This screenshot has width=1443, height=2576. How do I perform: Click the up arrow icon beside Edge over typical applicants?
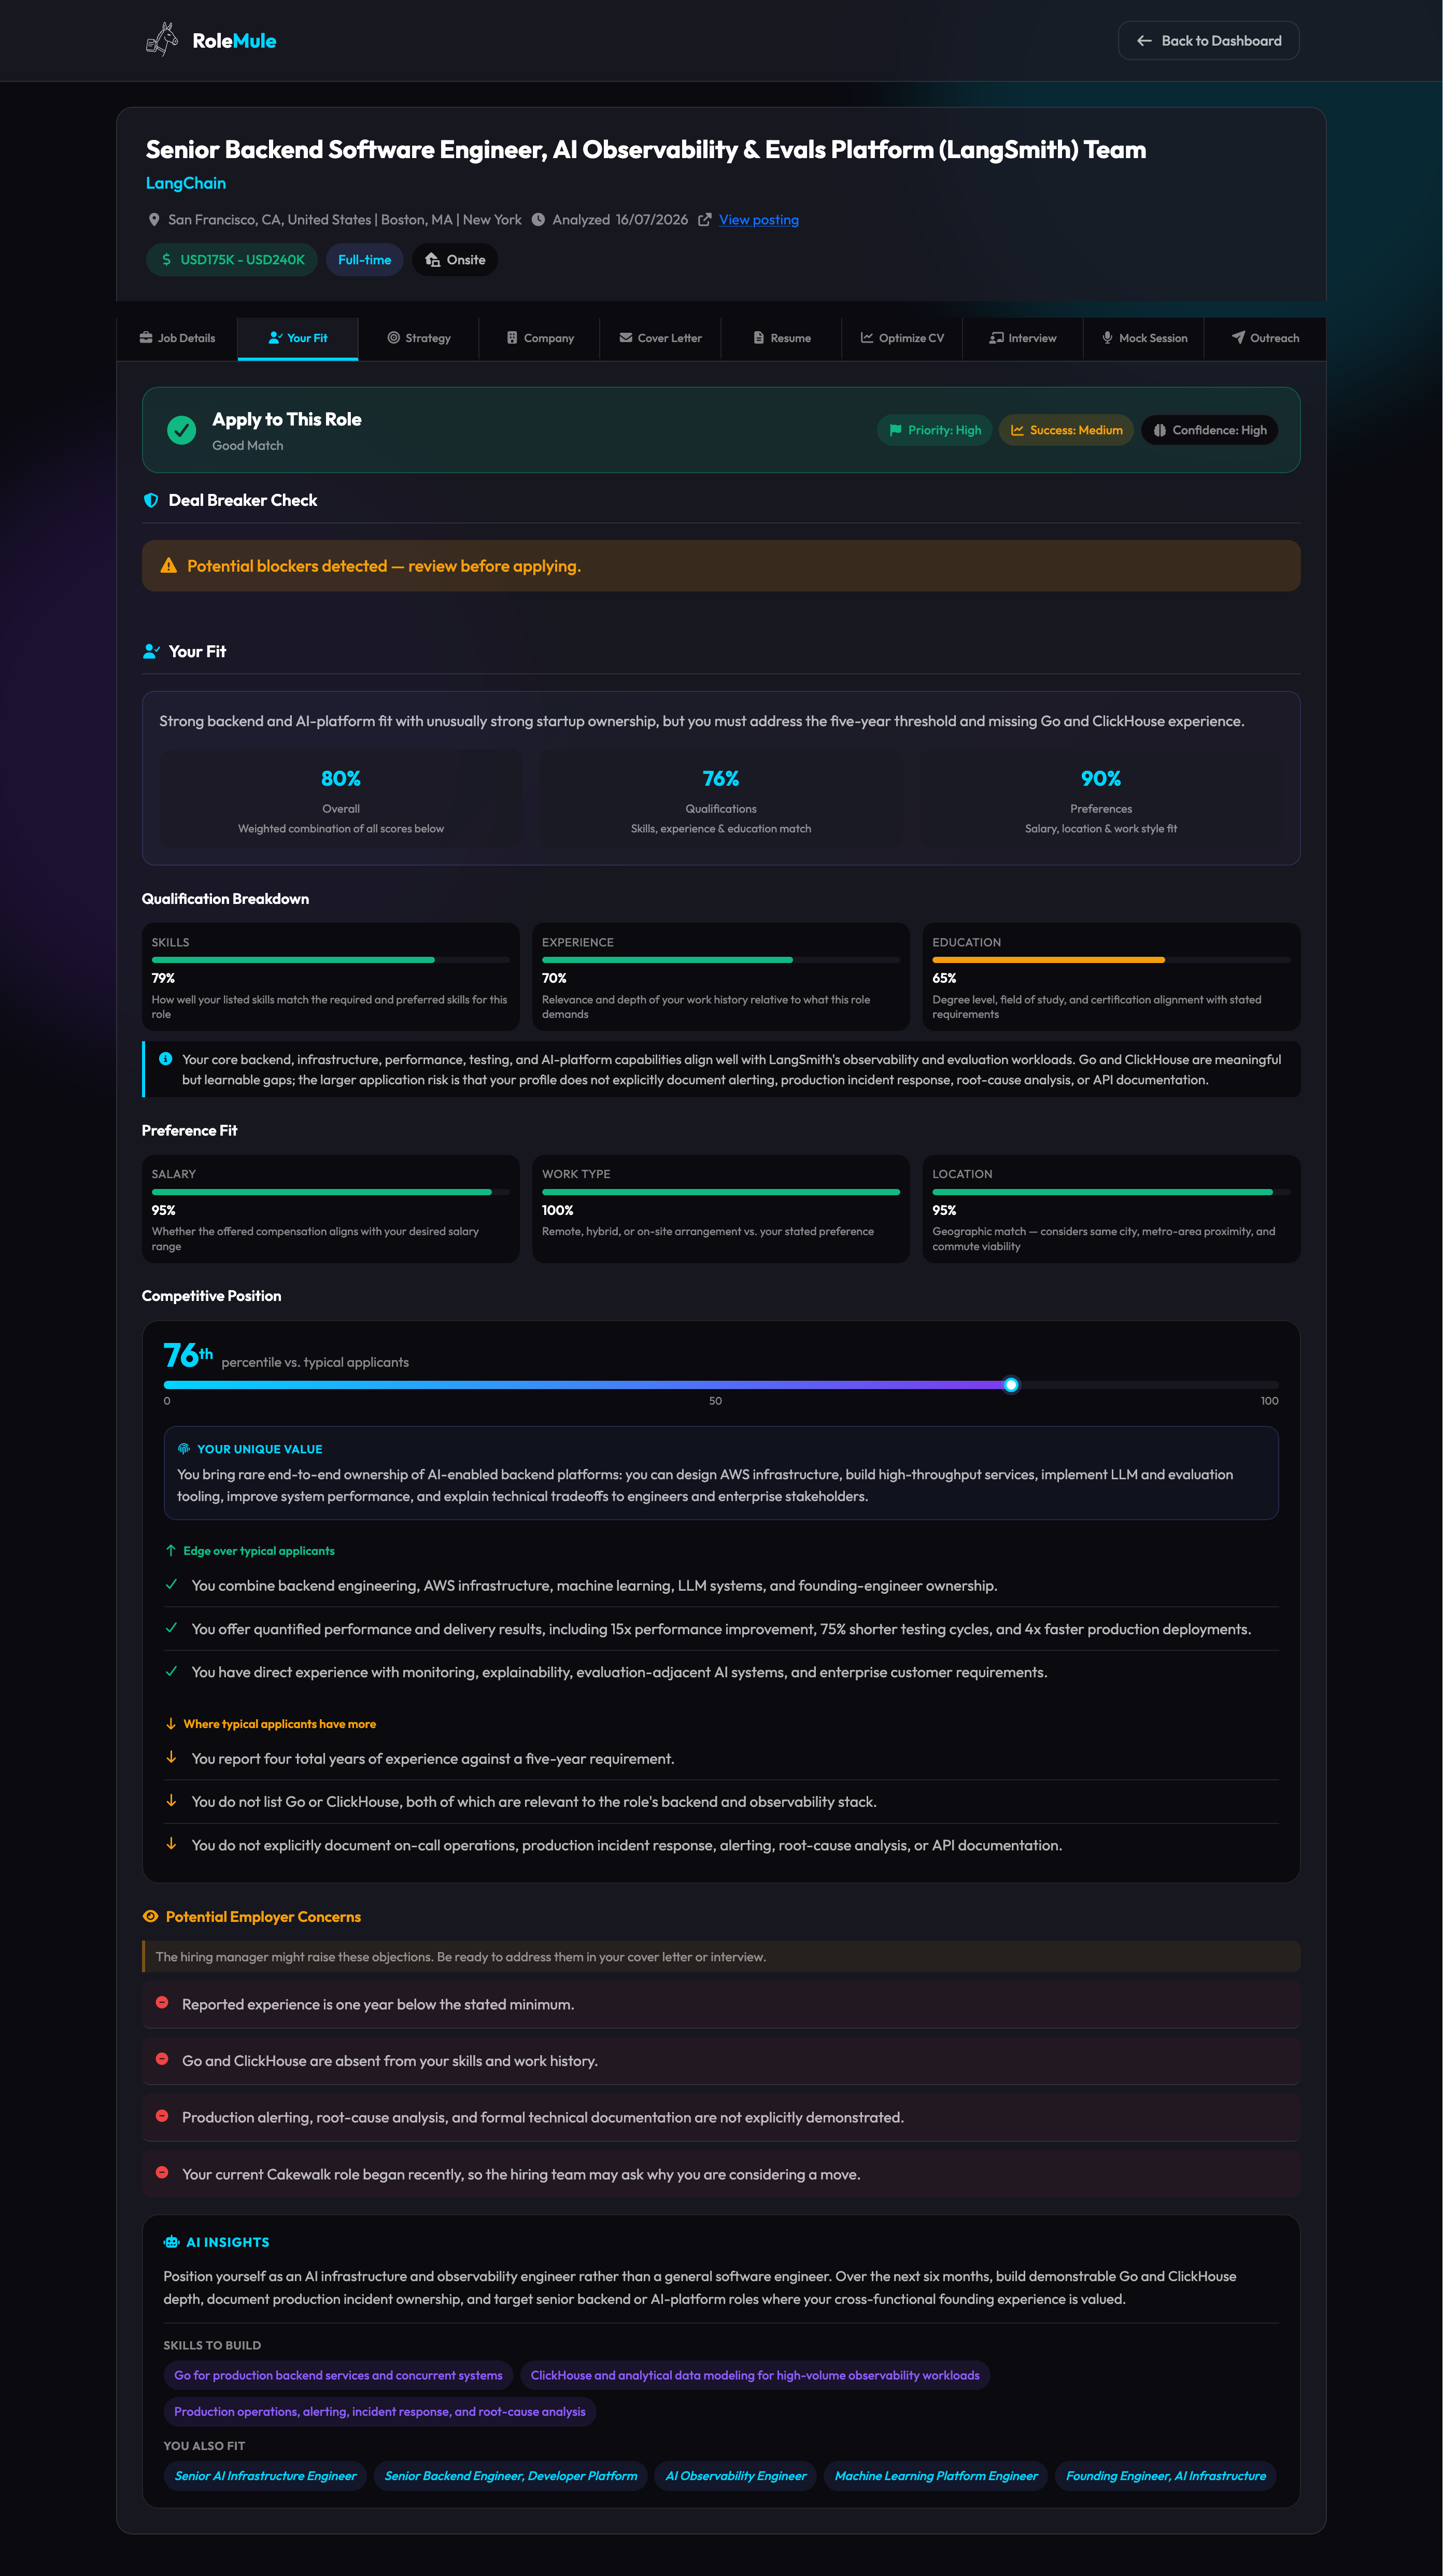pos(171,1551)
